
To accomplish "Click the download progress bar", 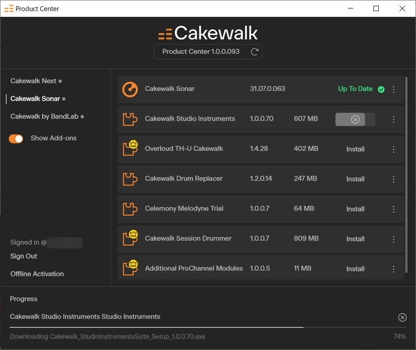I will pos(208,327).
